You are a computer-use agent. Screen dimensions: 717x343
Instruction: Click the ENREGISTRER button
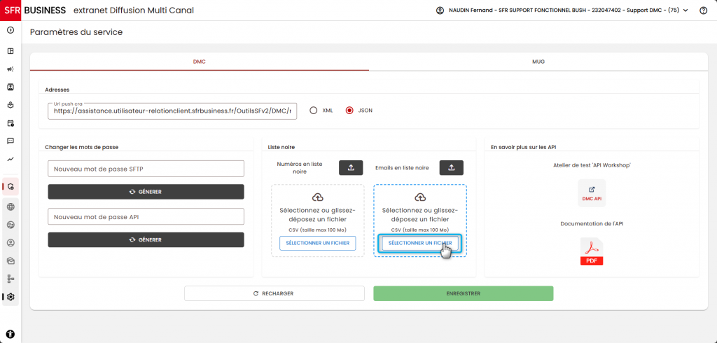pyautogui.click(x=464, y=293)
